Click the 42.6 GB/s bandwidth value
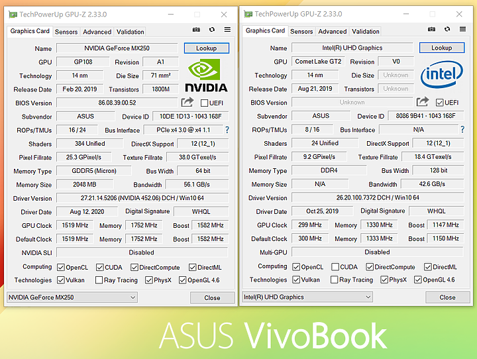This screenshot has height=359, width=477. [432, 183]
